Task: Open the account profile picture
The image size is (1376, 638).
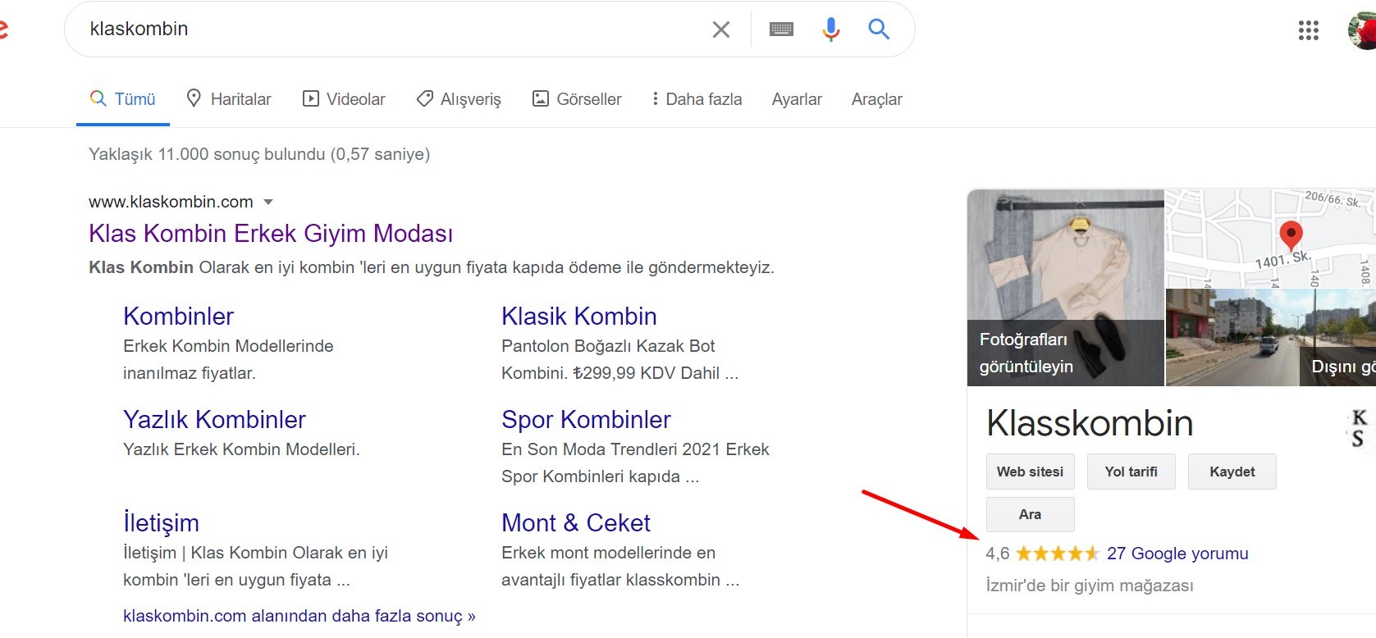Action: pos(1363,31)
